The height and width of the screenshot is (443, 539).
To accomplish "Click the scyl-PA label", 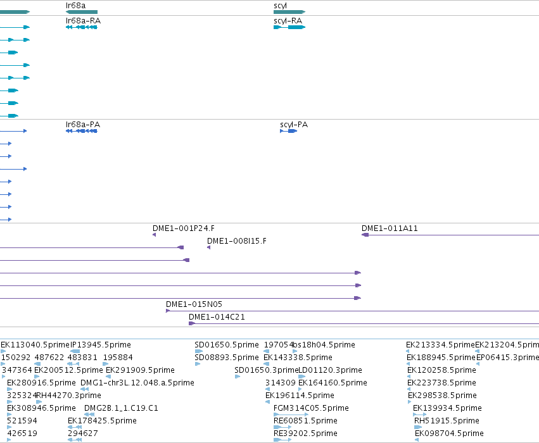I will (x=294, y=124).
